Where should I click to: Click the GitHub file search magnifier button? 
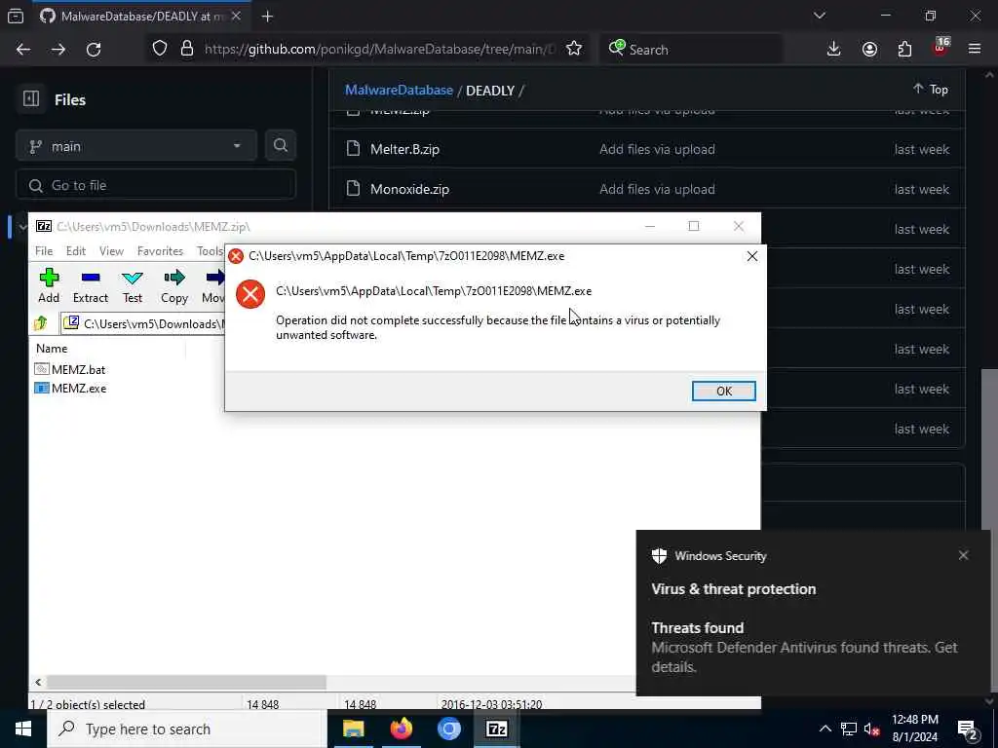[x=280, y=146]
